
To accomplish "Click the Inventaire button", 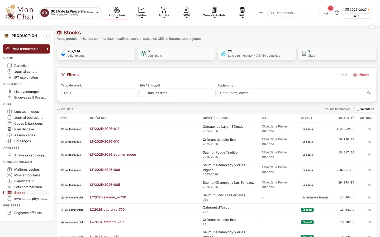I will point(365,109).
